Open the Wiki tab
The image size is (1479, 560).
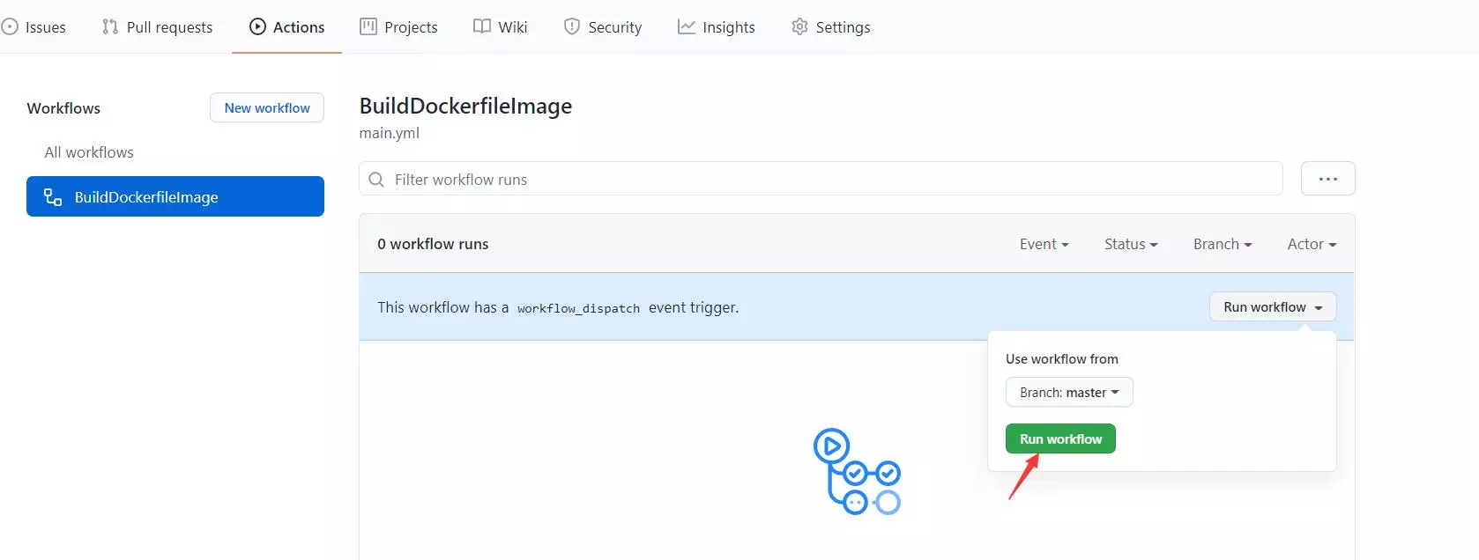coord(500,27)
